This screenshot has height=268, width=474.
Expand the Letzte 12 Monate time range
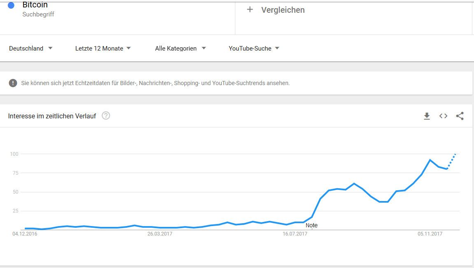point(103,48)
